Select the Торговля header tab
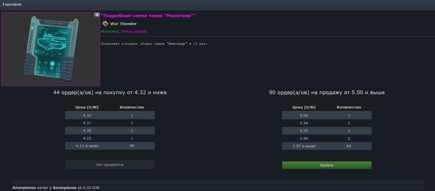 (x=12, y=4)
